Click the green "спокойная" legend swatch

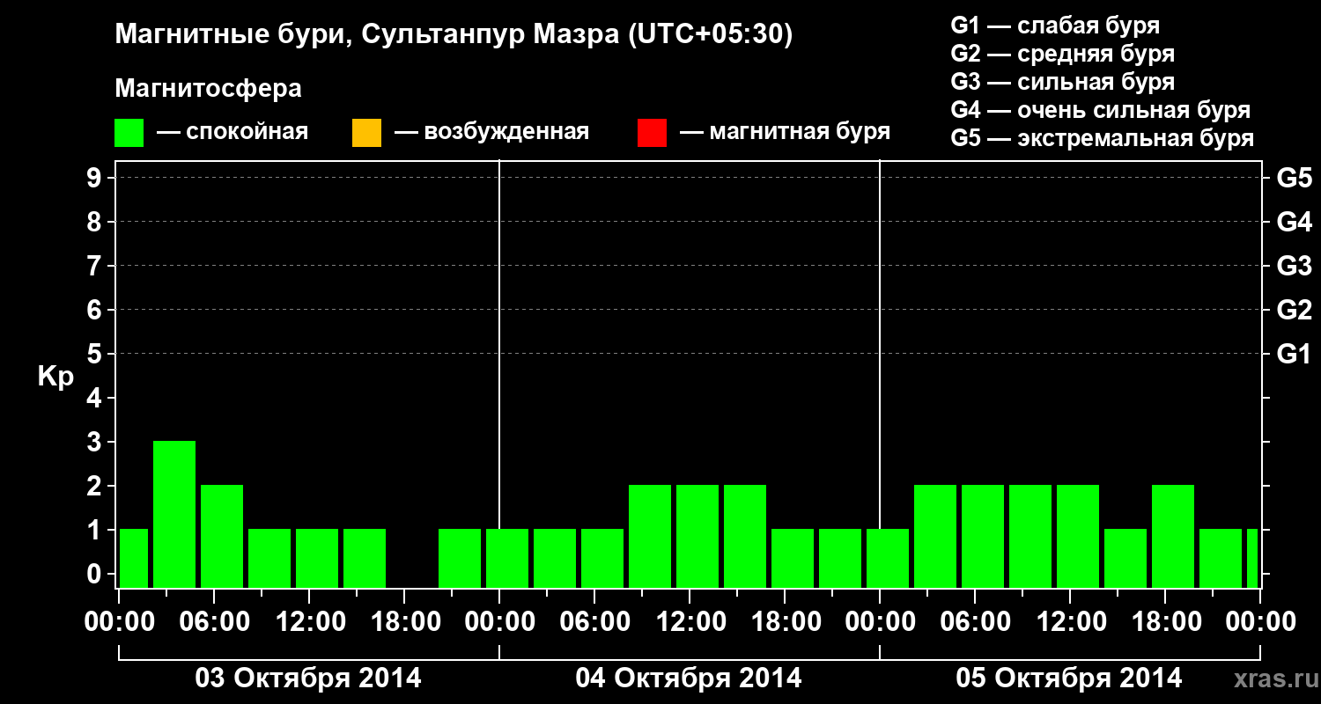129,133
